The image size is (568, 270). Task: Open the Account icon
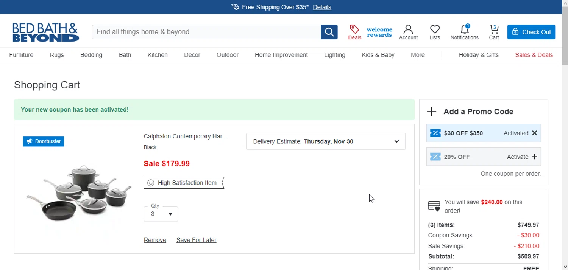408,32
